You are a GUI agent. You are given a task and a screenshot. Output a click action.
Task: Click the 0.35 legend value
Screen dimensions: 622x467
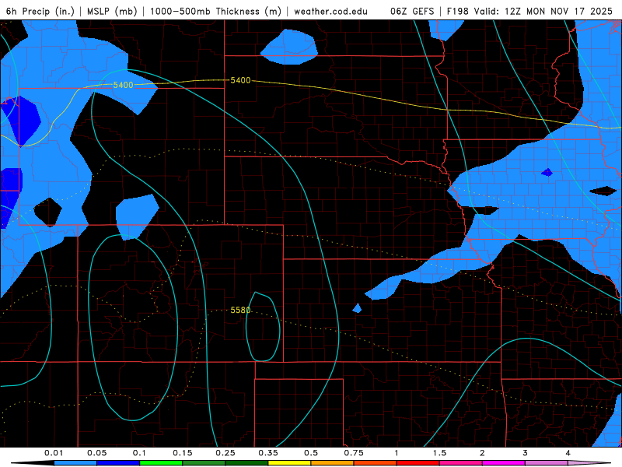268,453
